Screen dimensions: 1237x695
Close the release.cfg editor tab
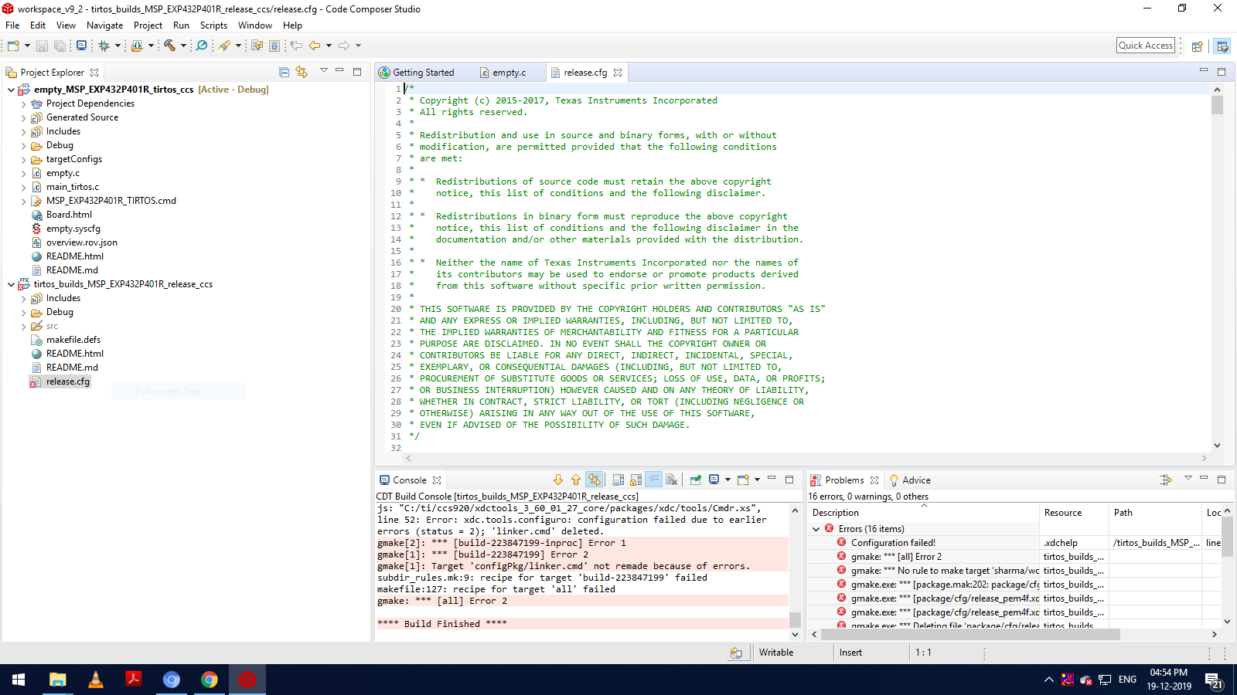618,73
